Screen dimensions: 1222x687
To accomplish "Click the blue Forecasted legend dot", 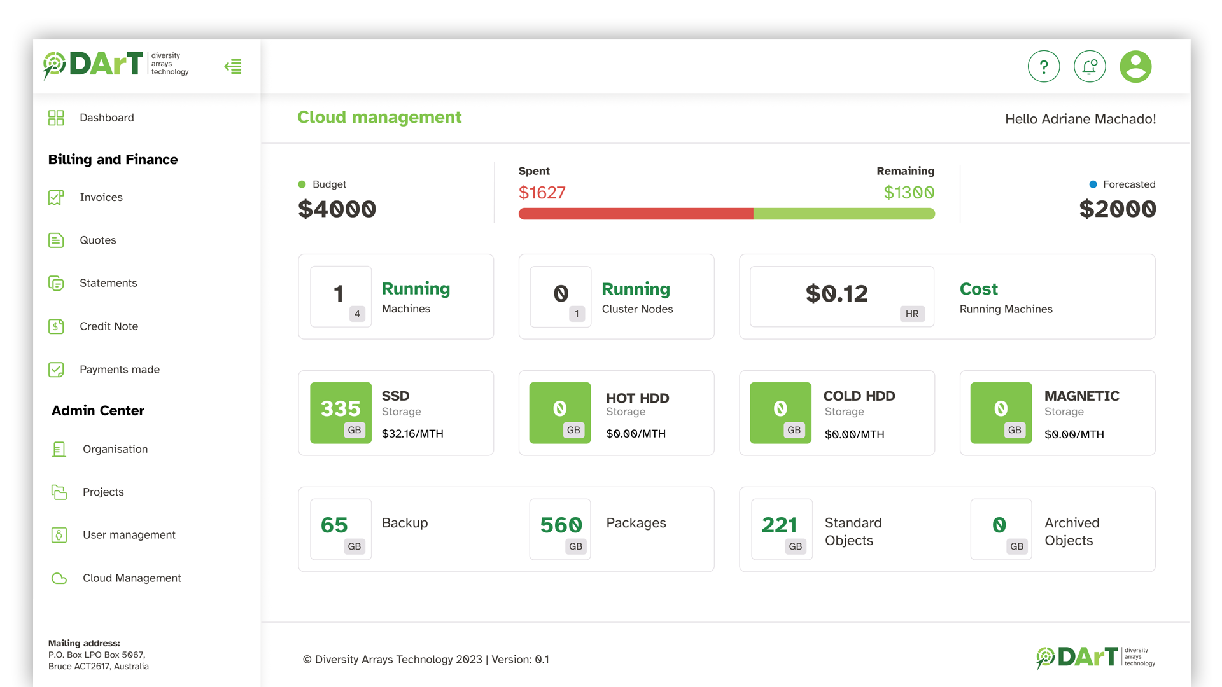I will [1093, 184].
